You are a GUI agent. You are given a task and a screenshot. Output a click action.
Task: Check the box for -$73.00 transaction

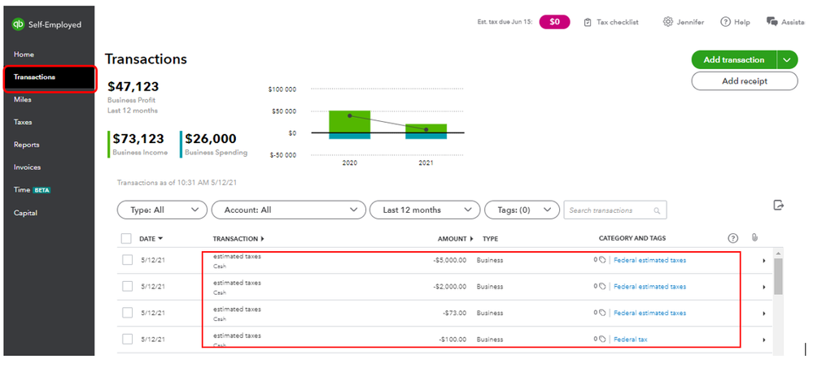click(x=128, y=313)
